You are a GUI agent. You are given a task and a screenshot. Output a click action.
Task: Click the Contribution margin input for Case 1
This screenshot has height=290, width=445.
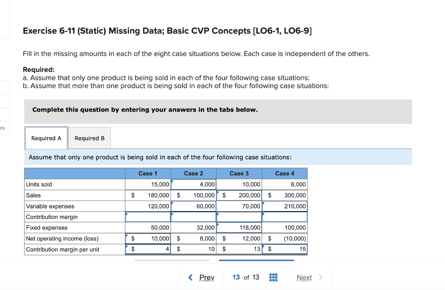148,217
